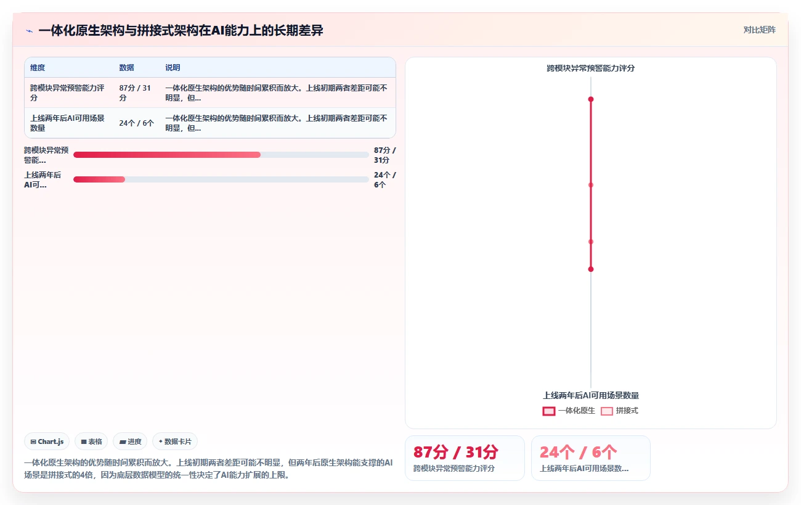Viewport: 801px width, 505px height.
Task: Click the lowest data point in the chart
Action: (591, 269)
